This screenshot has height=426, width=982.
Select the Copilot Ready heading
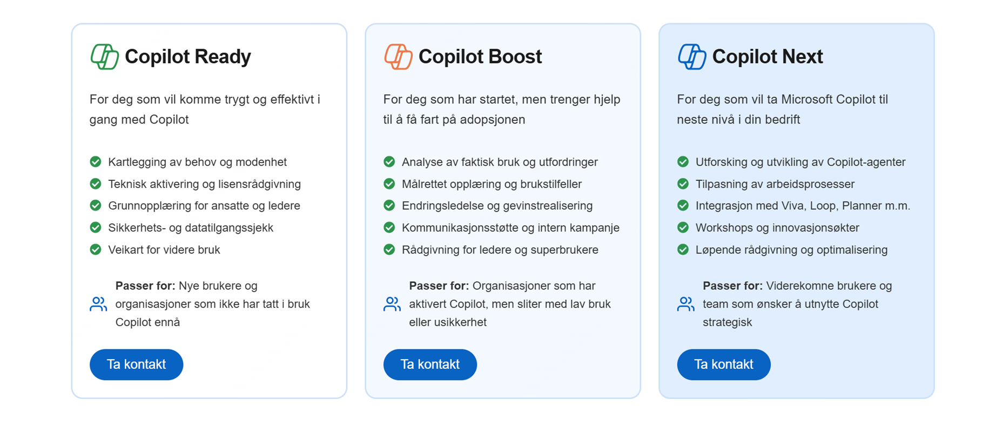(187, 57)
